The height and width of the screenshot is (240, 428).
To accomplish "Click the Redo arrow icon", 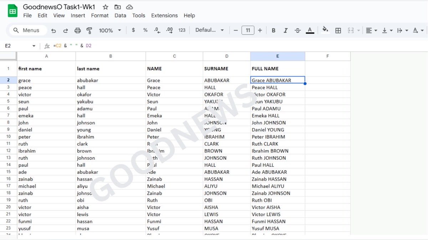I will click(x=66, y=31).
